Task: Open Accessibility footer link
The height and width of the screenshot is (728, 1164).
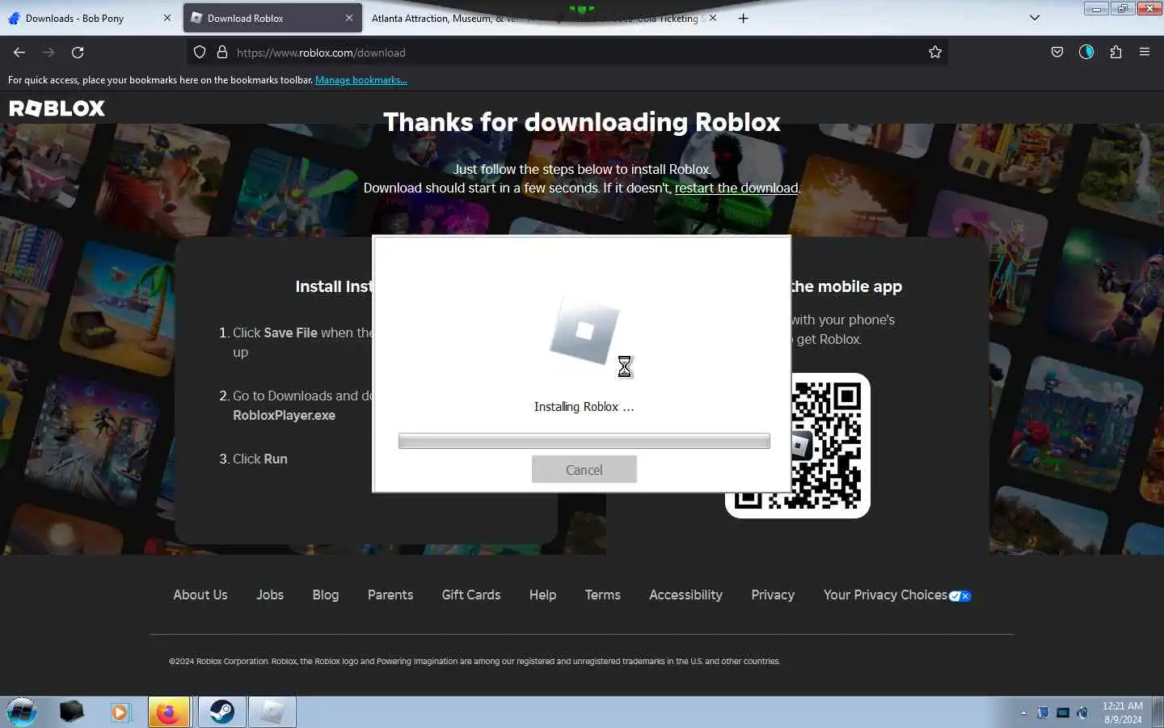Action: tap(686, 595)
